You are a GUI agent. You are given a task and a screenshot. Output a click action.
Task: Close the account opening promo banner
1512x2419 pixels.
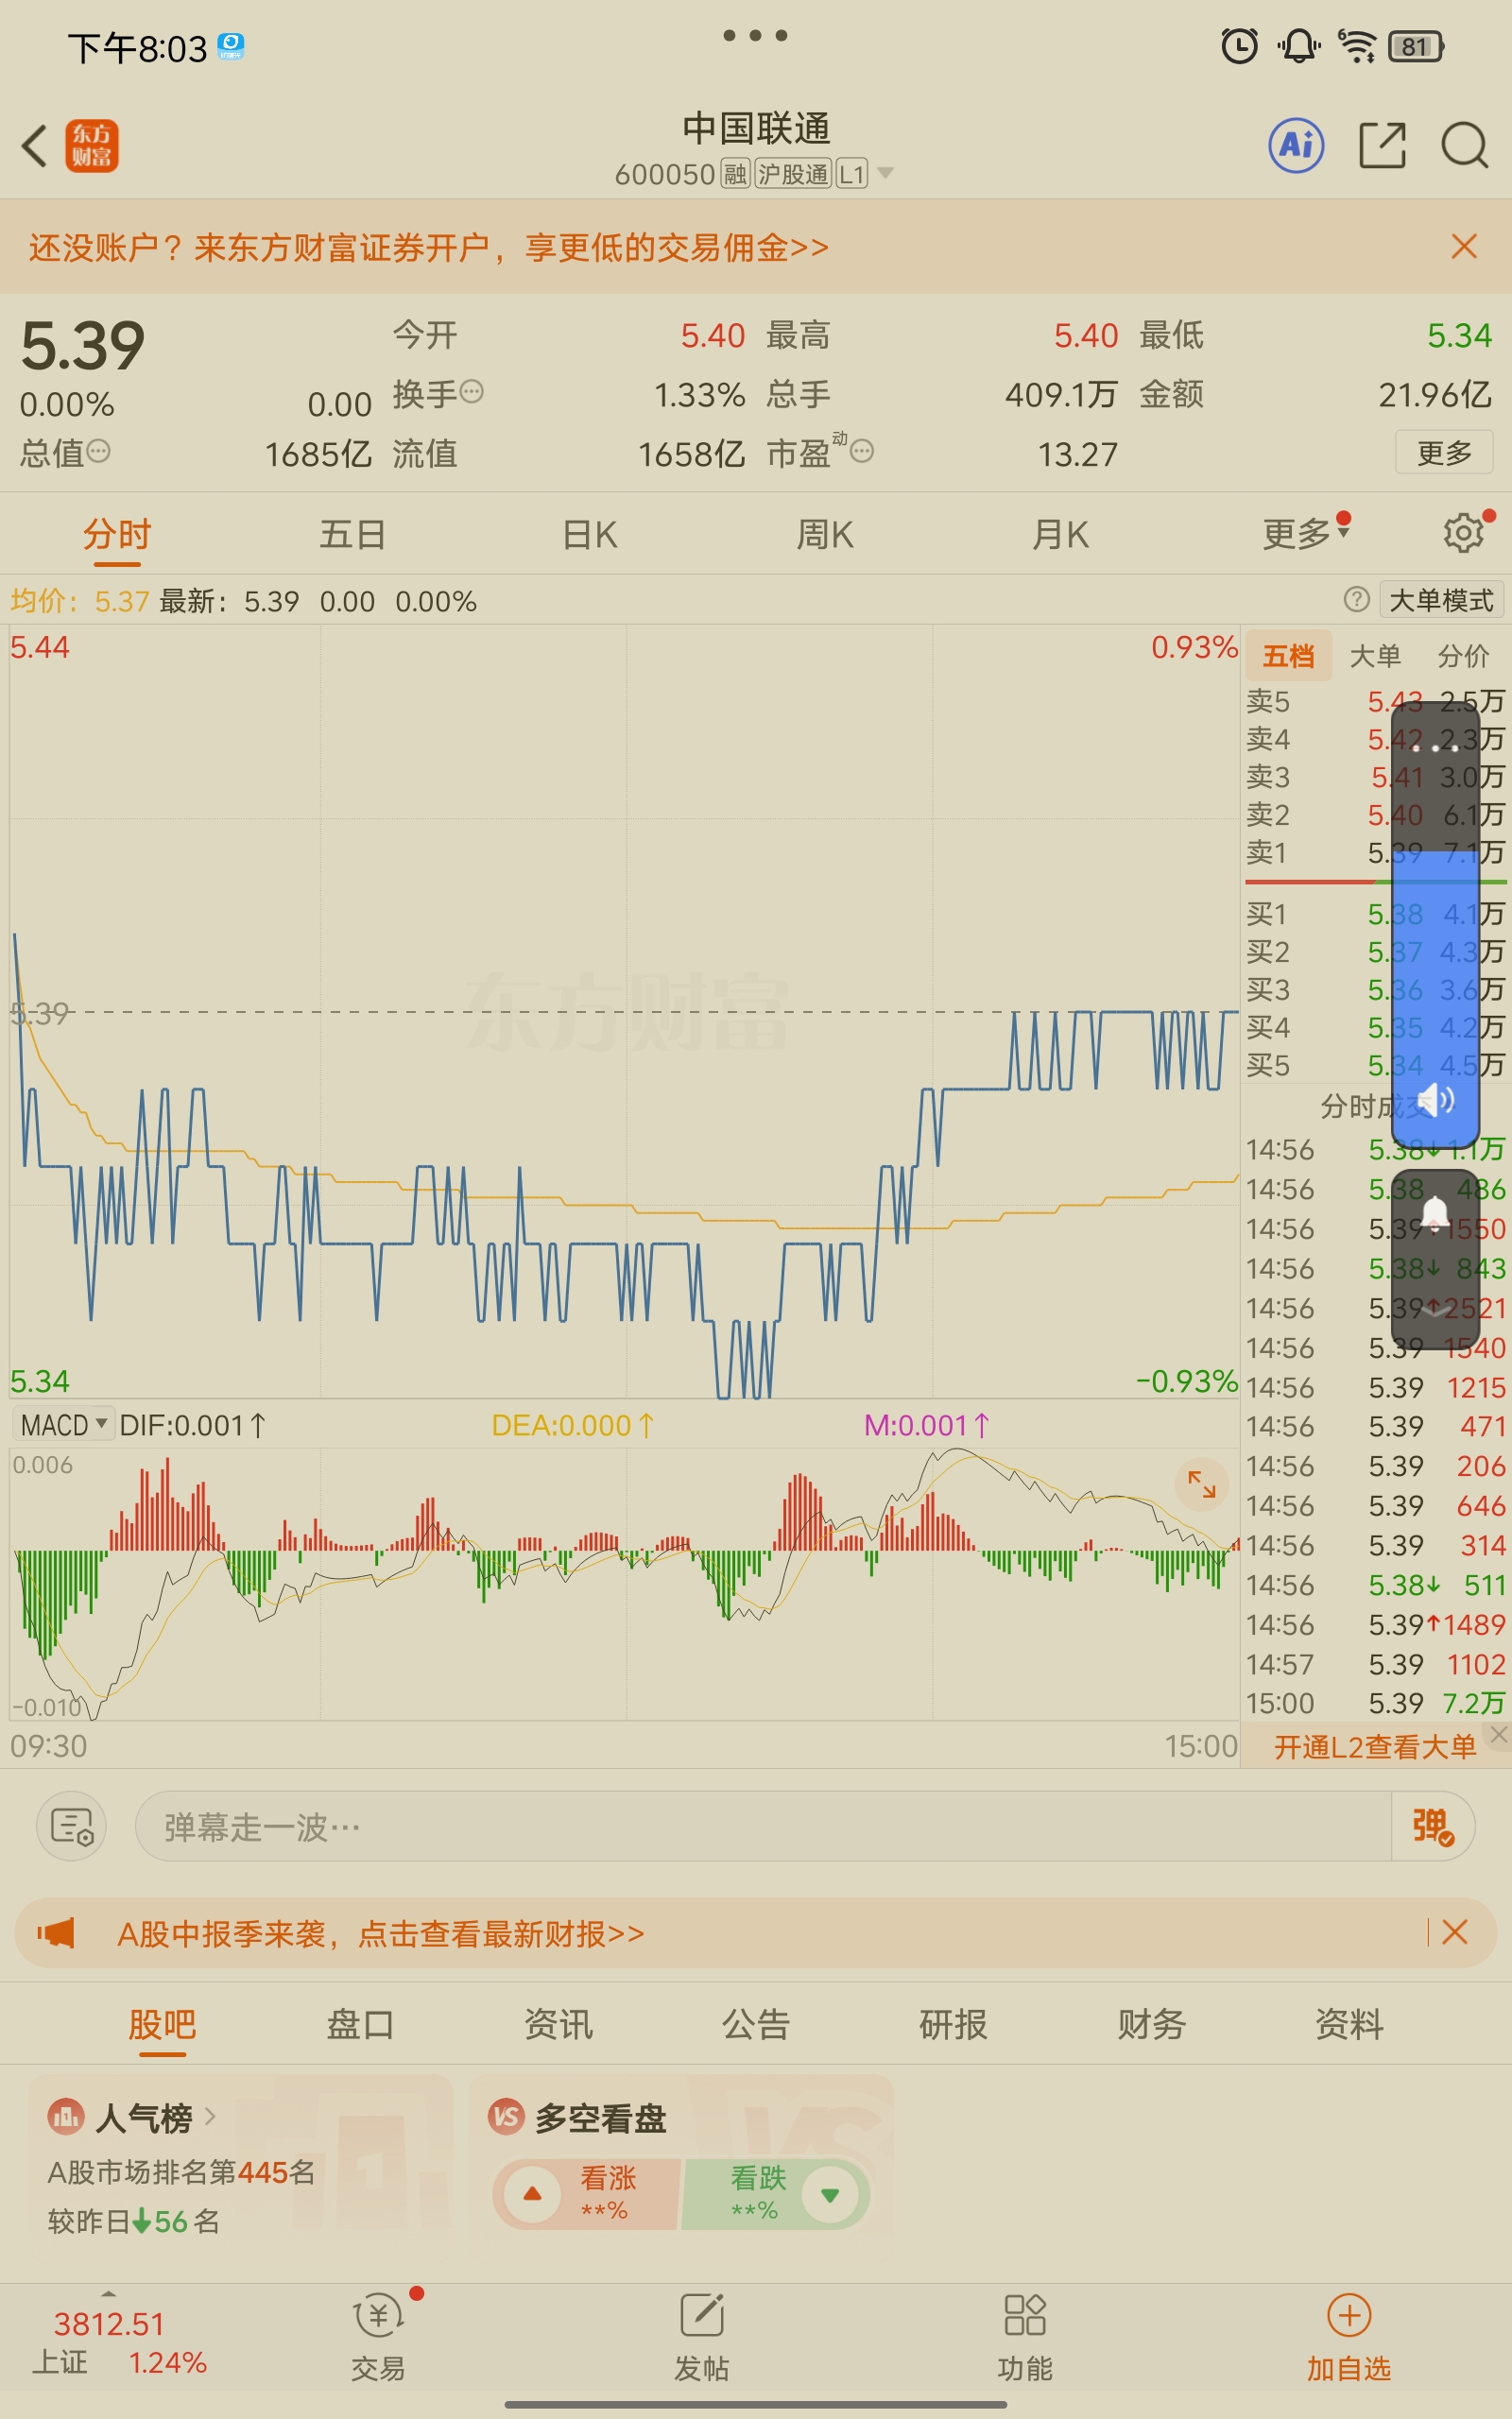(1464, 246)
